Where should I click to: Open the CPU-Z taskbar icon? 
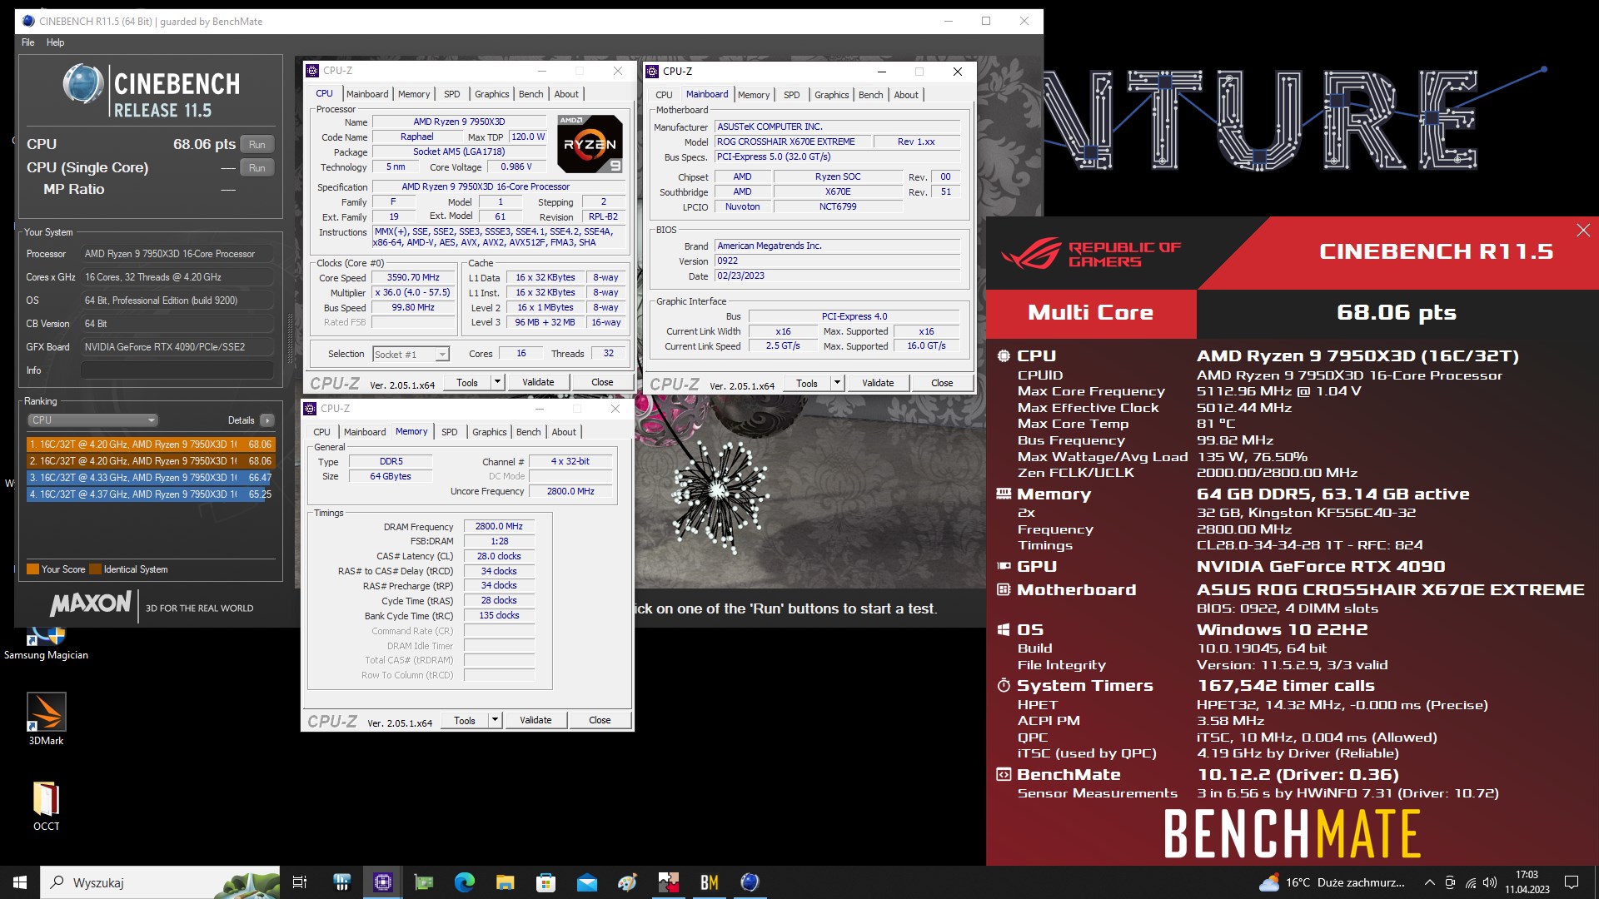[x=383, y=882]
